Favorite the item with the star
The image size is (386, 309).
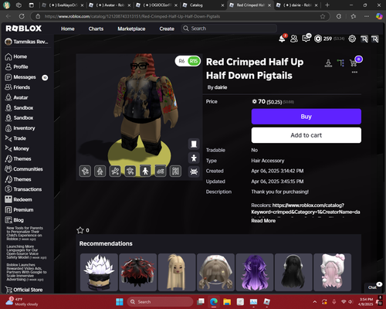click(80, 230)
